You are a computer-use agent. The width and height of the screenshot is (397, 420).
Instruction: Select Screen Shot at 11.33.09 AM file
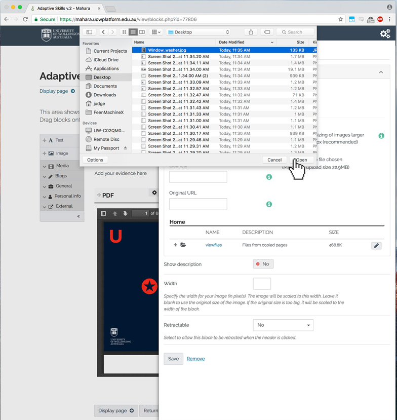(224, 82)
